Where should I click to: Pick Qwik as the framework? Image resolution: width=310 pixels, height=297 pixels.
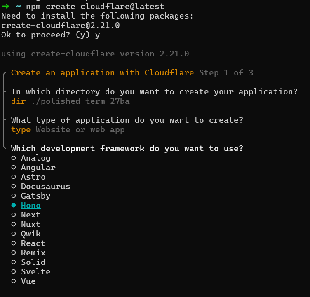tap(31, 234)
